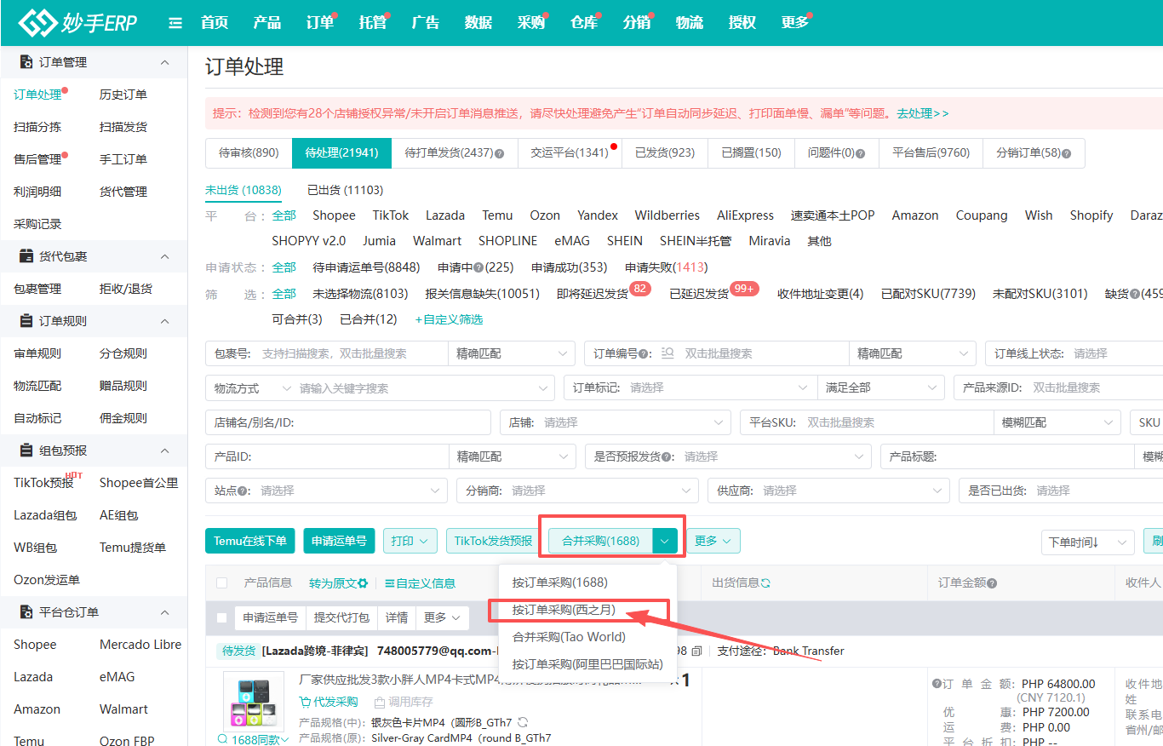Click the 订单规则 section icon
The width and height of the screenshot is (1163, 746).
point(26,321)
